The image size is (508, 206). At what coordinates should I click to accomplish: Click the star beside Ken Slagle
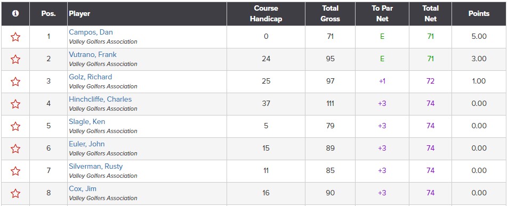15,127
